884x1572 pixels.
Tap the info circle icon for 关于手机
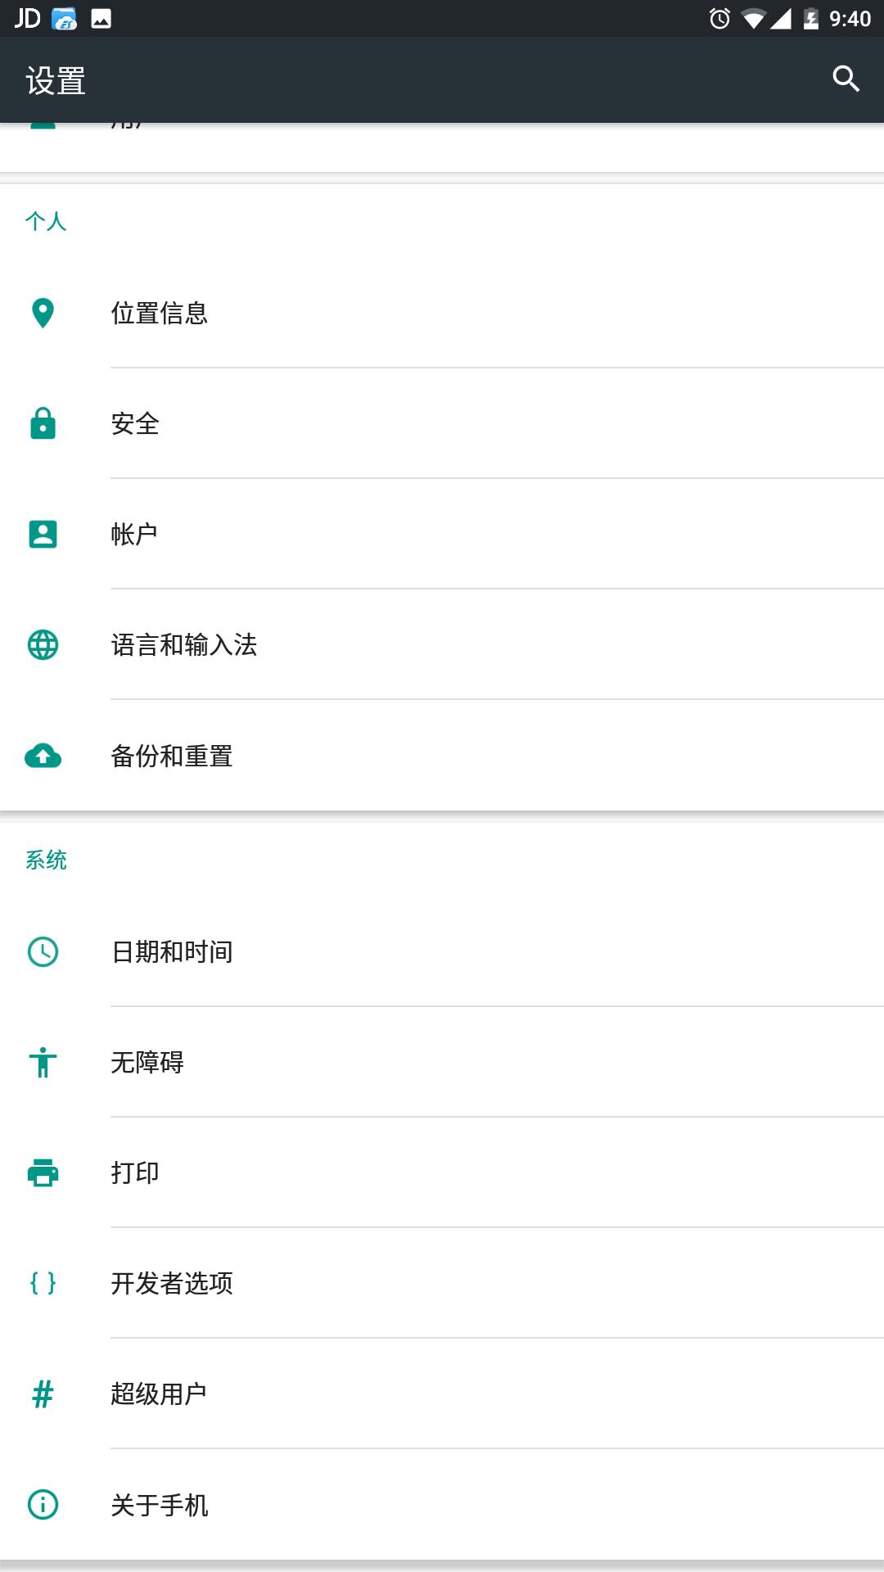point(42,1505)
